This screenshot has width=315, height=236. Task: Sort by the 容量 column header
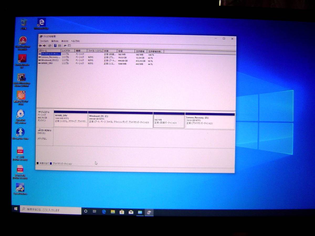pos(126,51)
